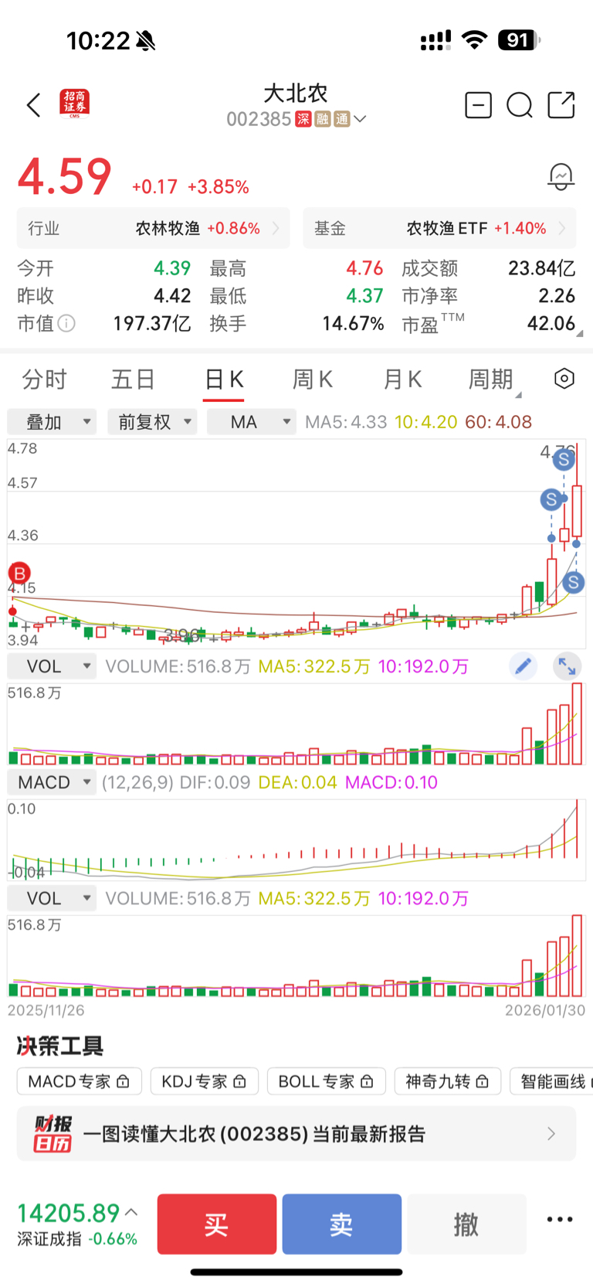The image size is (593, 1287).
Task: Open 一图读懂大北农 latest report link
Action: (x=296, y=1134)
